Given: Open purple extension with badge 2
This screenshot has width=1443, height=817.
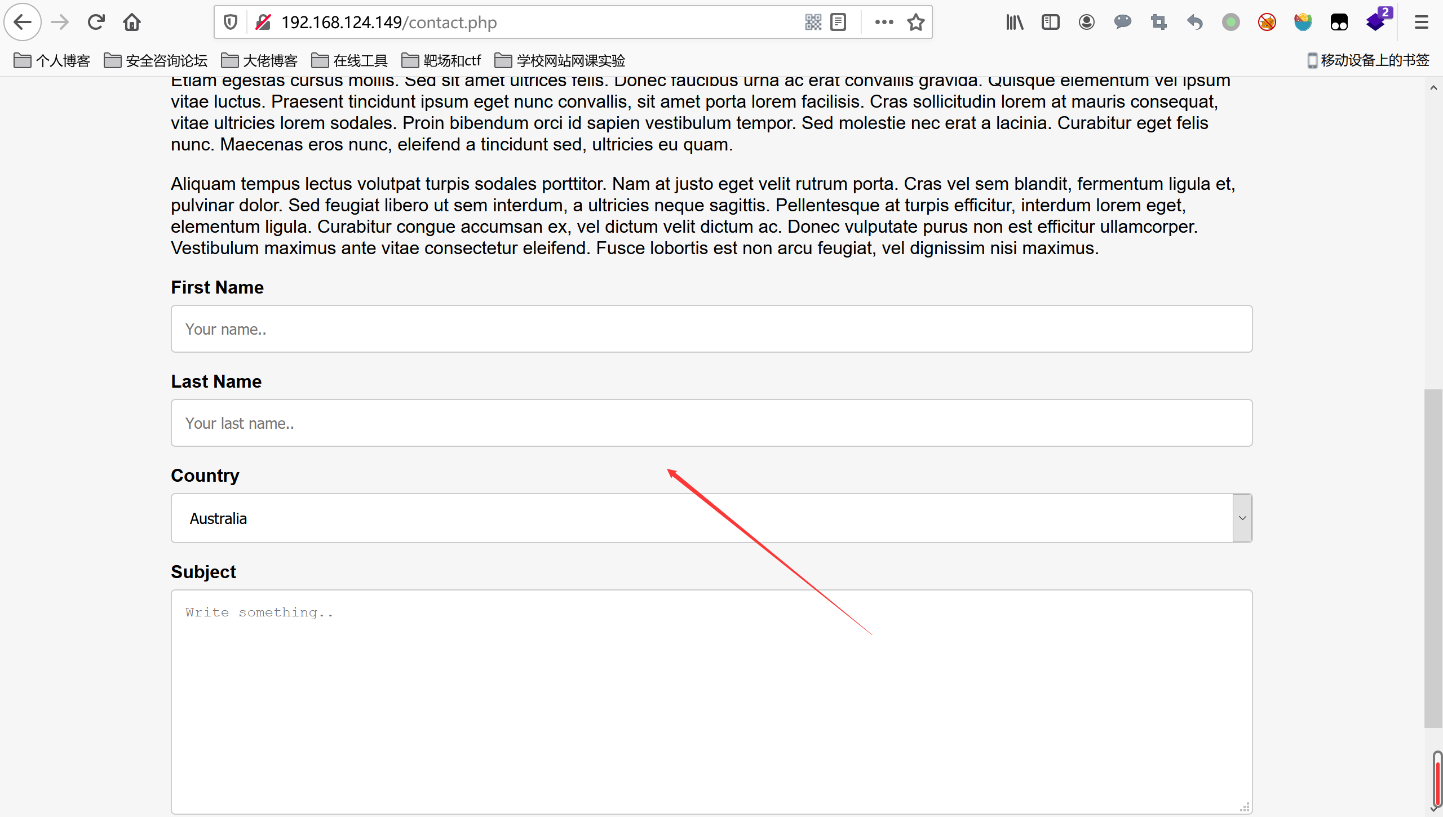Looking at the screenshot, I should coord(1378,20).
